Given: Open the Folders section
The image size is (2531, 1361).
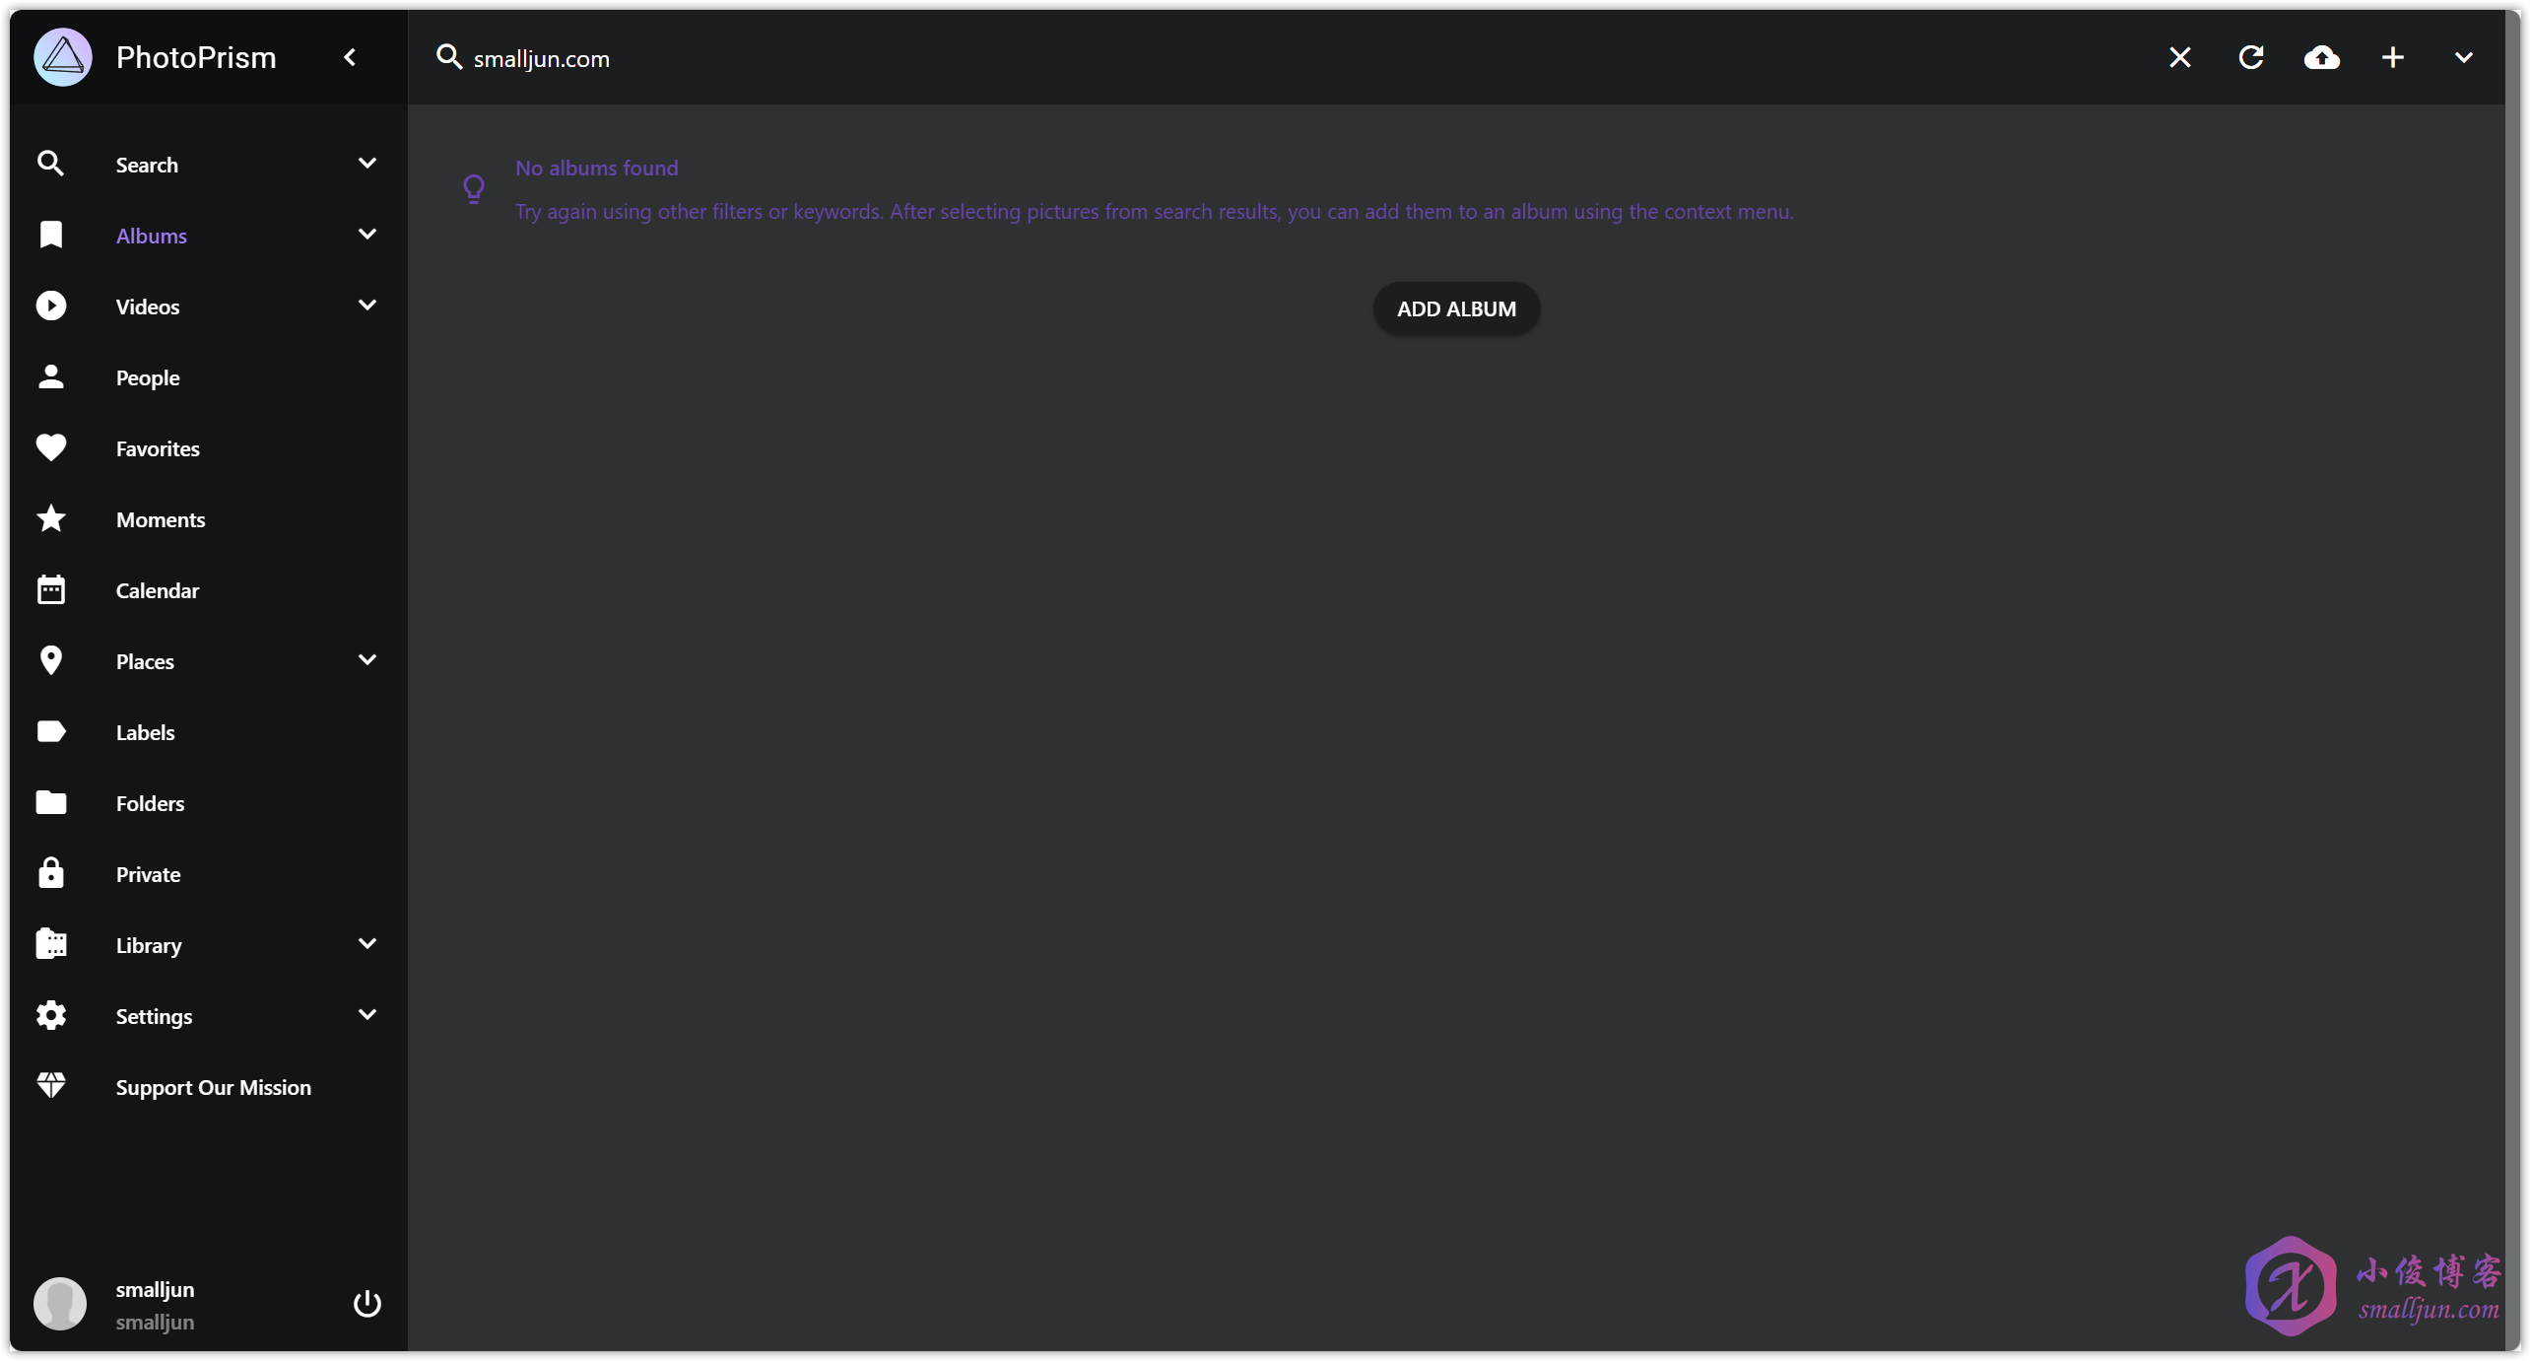Looking at the screenshot, I should coord(150,803).
